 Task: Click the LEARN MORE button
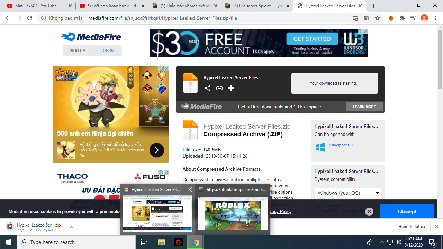[x=364, y=107]
